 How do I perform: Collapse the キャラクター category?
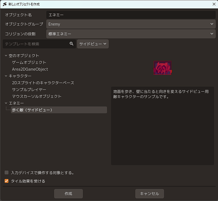6,76
